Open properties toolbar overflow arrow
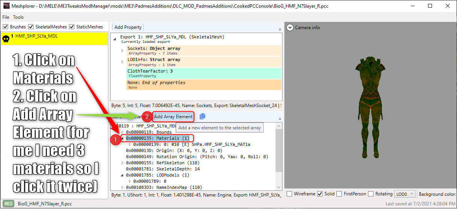Screen dimensions: 457x223 click(280, 30)
